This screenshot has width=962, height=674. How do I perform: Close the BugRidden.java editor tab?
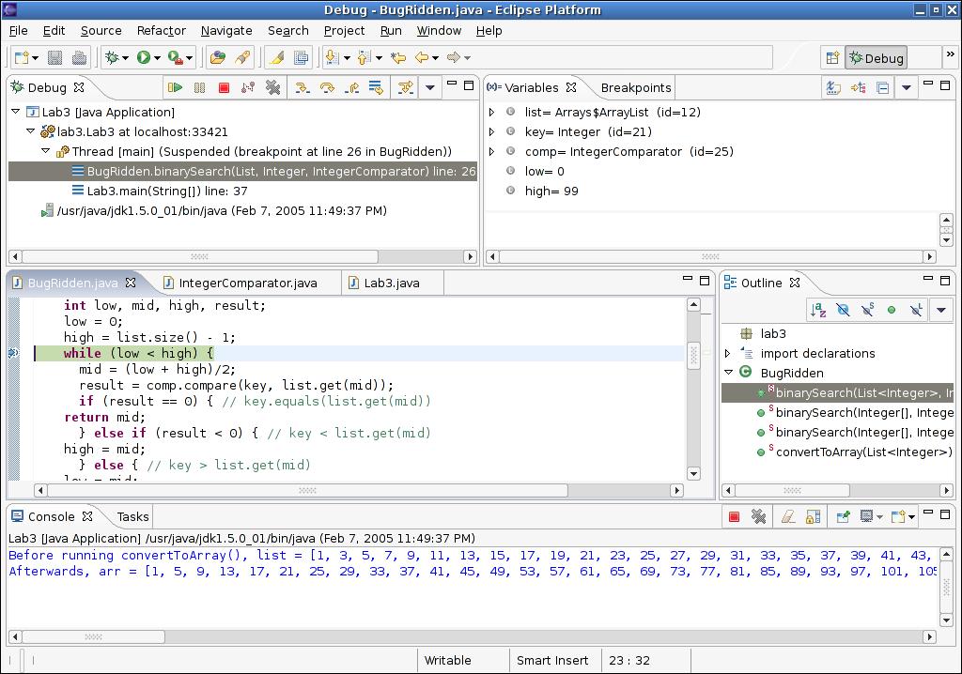[x=130, y=283]
